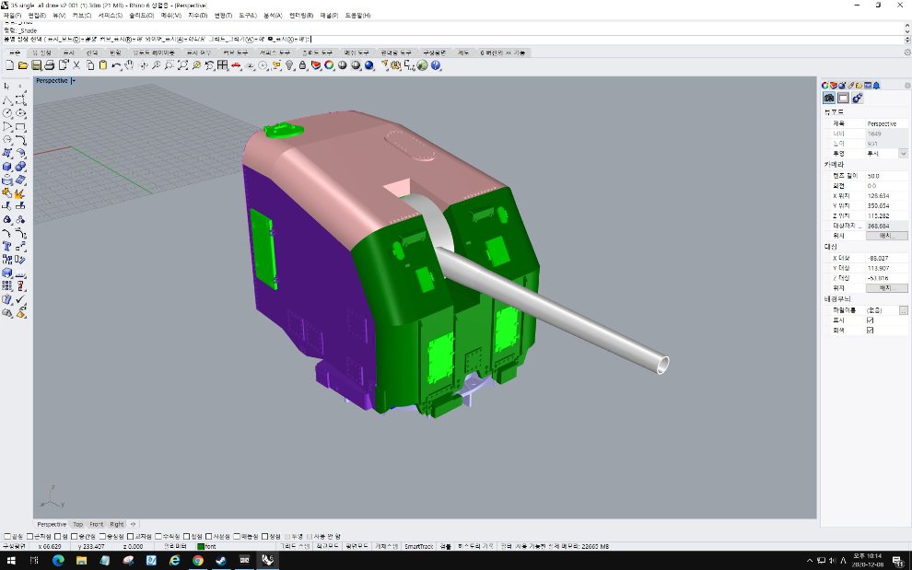This screenshot has height=570, width=912.
Task: Click the camera icon in properties panel
Action: (829, 98)
